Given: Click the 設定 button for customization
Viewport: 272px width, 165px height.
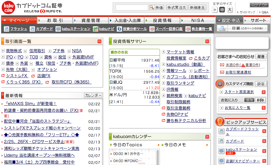Looking at the screenshot, I should (261, 84).
